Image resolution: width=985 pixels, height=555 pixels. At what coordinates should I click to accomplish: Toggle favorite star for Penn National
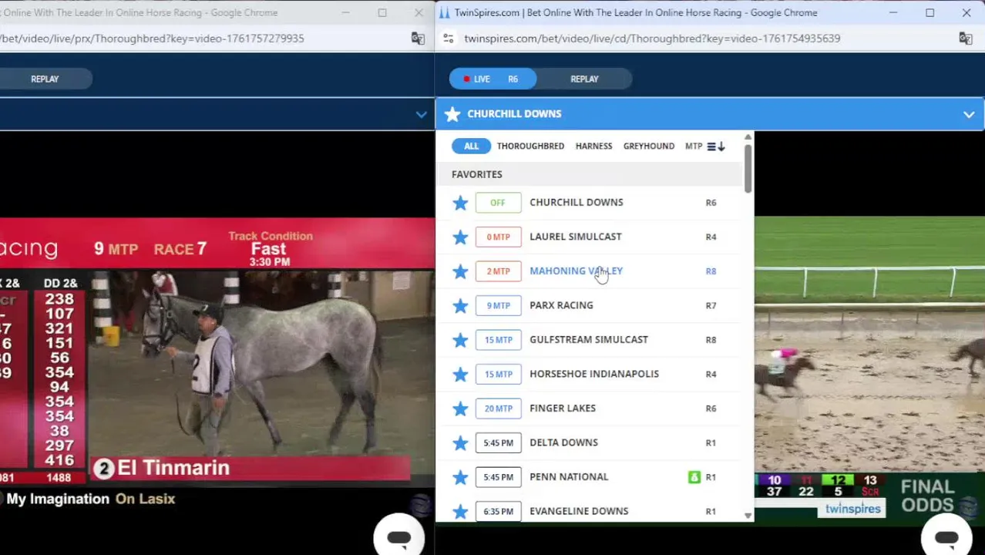(460, 477)
